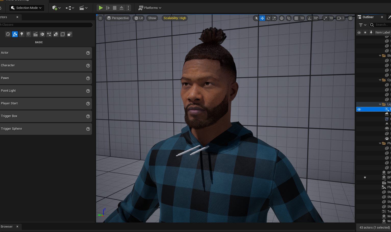Open grid snap size value 10 dropdown
The height and width of the screenshot is (232, 391).
coord(302,18)
